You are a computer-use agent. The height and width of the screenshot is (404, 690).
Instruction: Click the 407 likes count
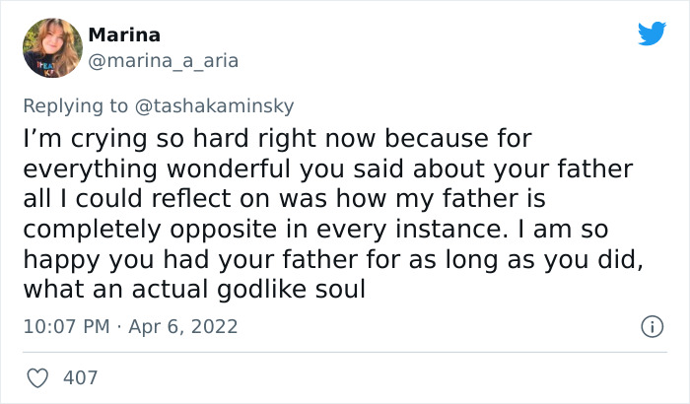pos(78,376)
